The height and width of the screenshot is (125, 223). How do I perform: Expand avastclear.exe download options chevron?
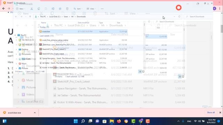(35, 113)
